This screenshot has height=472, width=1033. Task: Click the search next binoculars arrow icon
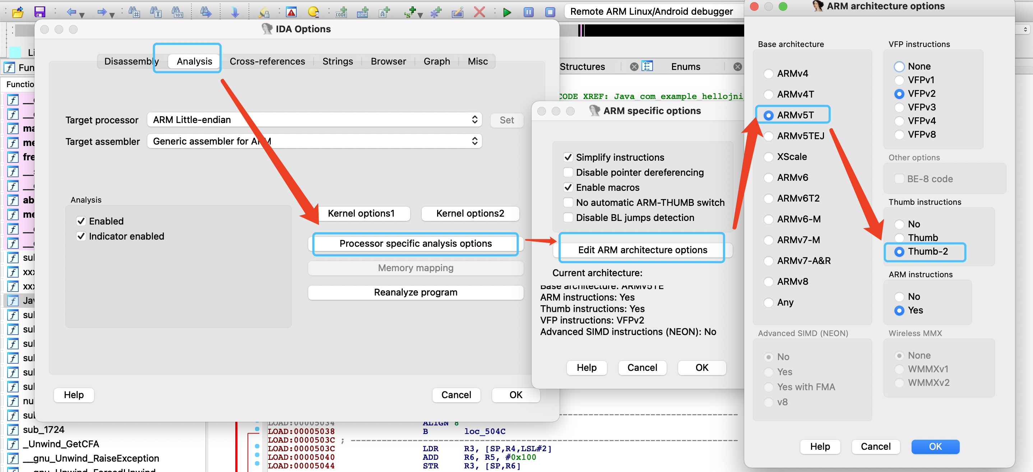pyautogui.click(x=206, y=12)
